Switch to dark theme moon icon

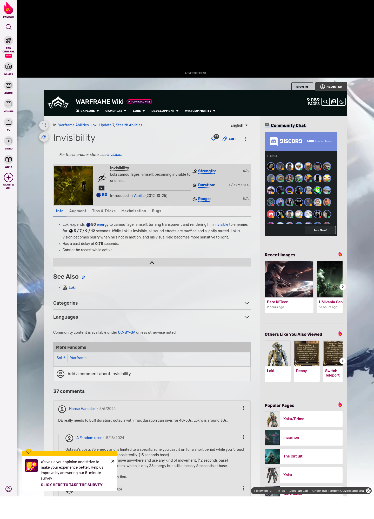pos(342,102)
